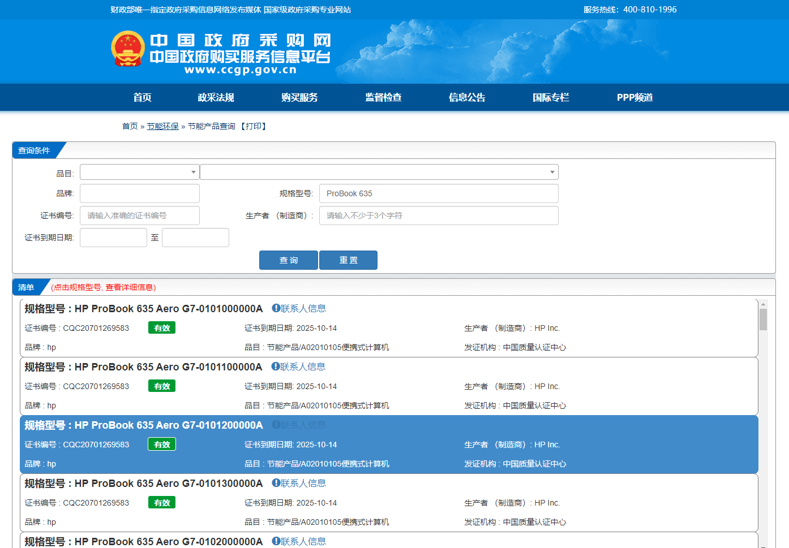Click info icon beside G7-0101000000A contact link
Image resolution: width=789 pixels, height=548 pixels.
pos(276,308)
